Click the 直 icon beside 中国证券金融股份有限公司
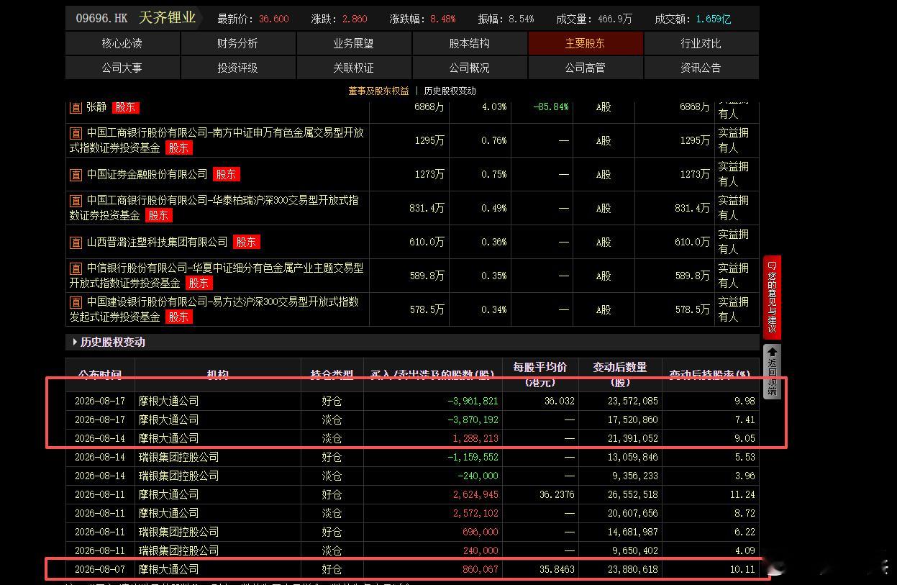The image size is (897, 585). (x=76, y=175)
